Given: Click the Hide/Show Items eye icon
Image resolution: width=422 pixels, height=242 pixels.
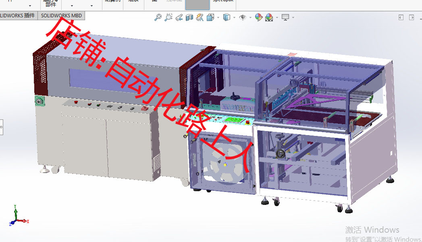Looking at the screenshot, I should [243, 17].
